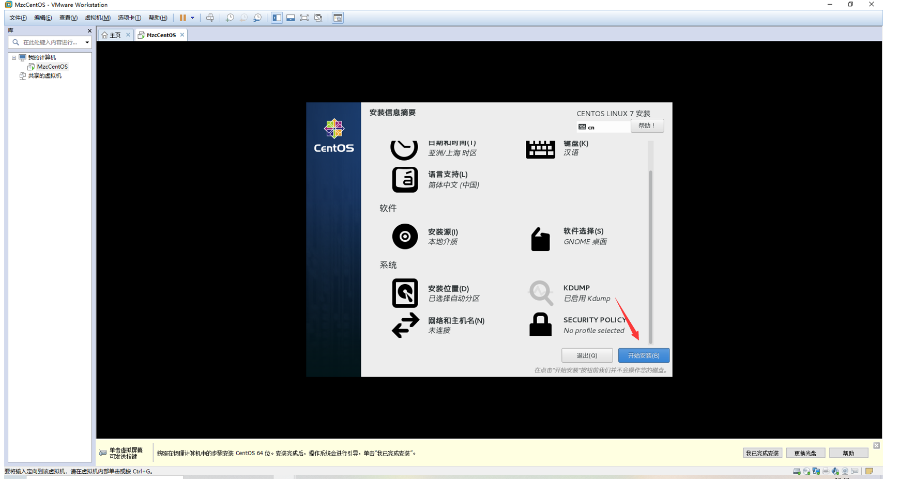
Task: Click the 帮助！ installer help button
Action: pyautogui.click(x=647, y=126)
